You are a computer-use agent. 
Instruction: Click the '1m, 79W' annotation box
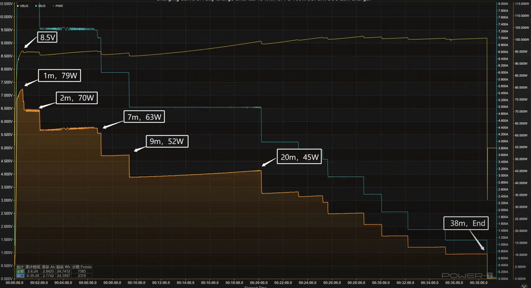point(59,75)
